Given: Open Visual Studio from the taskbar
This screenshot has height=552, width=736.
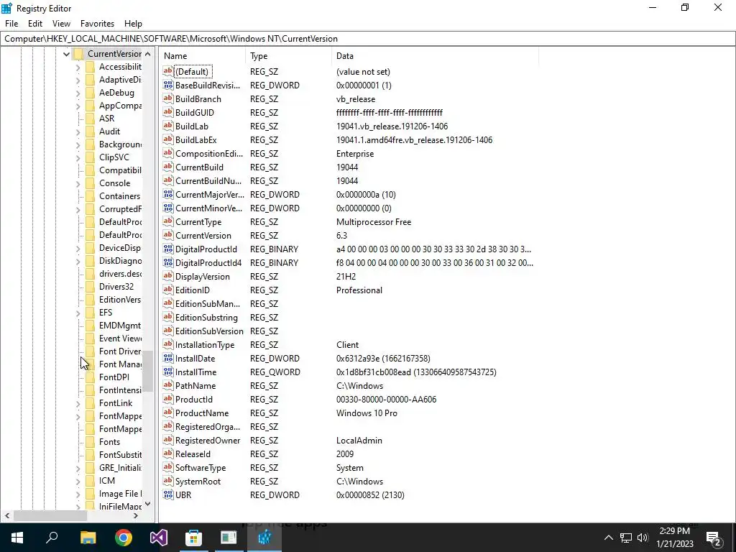Looking at the screenshot, I should click(159, 538).
